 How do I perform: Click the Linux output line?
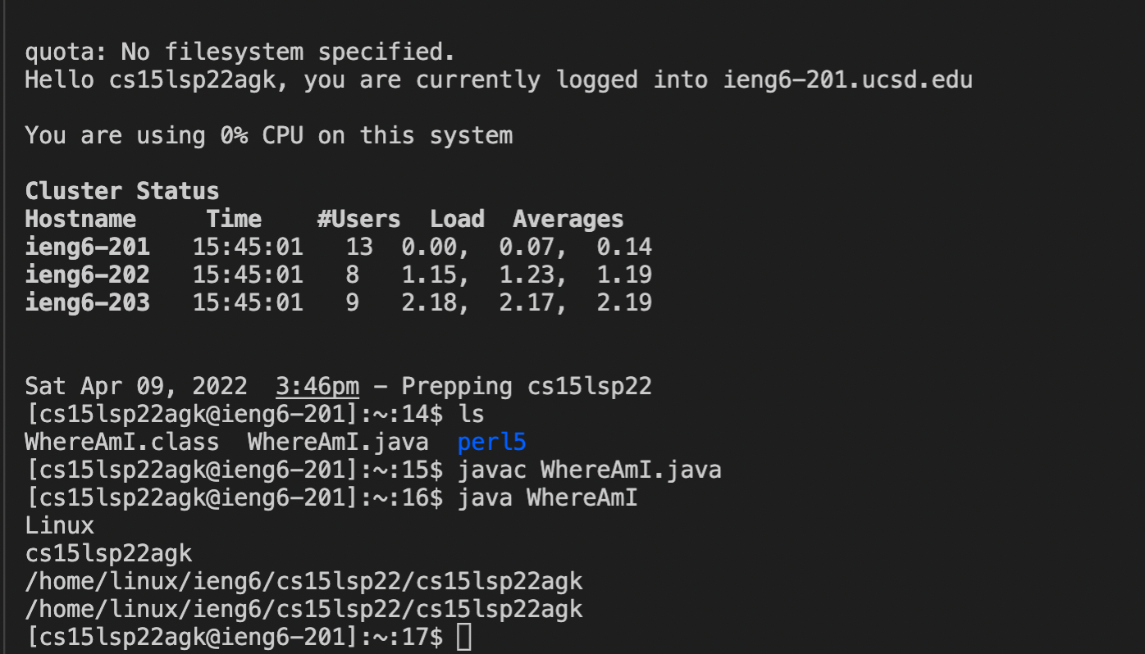pos(60,525)
